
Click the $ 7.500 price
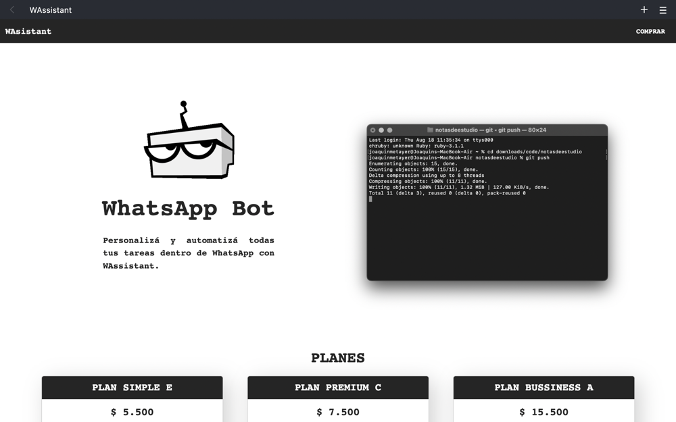point(338,412)
